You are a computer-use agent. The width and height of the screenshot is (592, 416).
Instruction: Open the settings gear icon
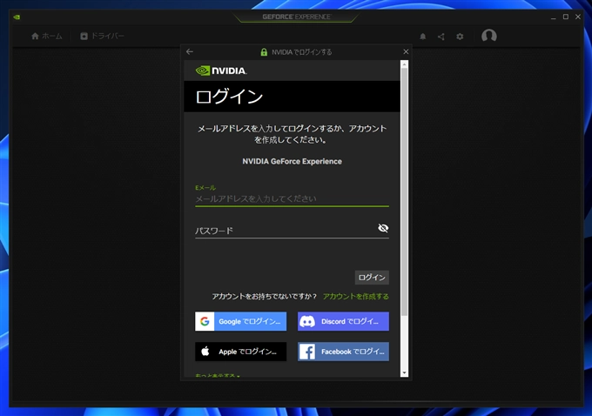pyautogui.click(x=460, y=37)
